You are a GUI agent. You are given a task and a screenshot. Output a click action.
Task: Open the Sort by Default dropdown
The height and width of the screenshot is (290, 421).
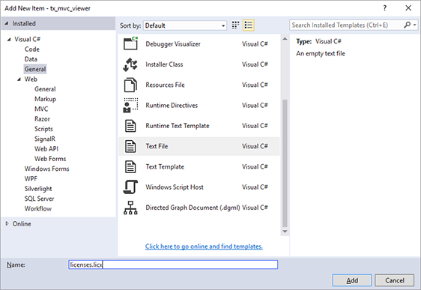coord(185,25)
